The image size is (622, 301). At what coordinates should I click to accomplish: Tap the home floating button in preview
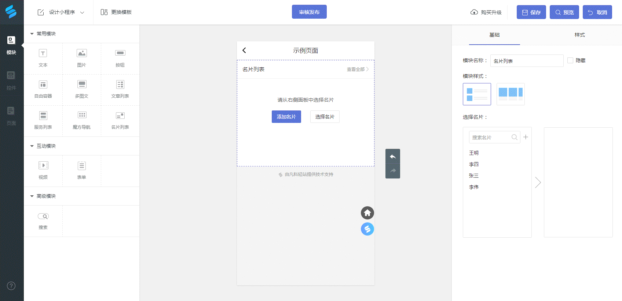(x=367, y=213)
